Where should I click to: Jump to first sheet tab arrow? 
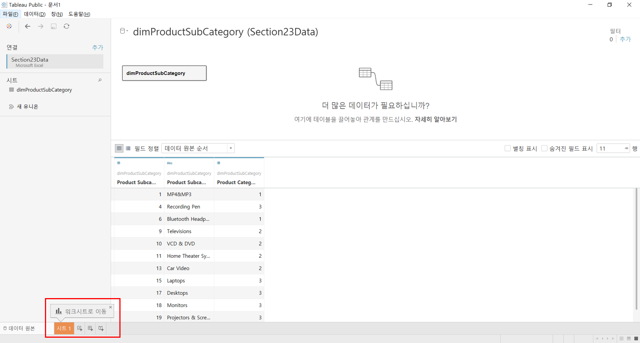pyautogui.click(x=597, y=339)
